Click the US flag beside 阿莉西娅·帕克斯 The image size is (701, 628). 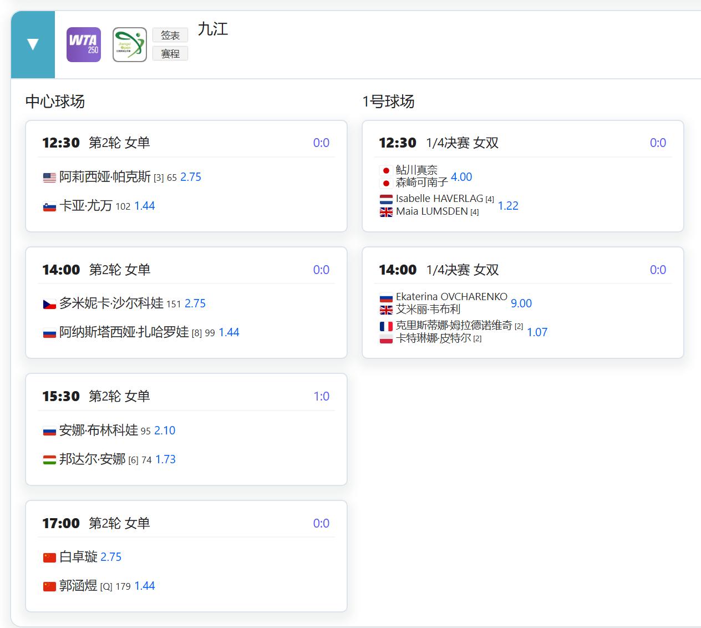50,177
